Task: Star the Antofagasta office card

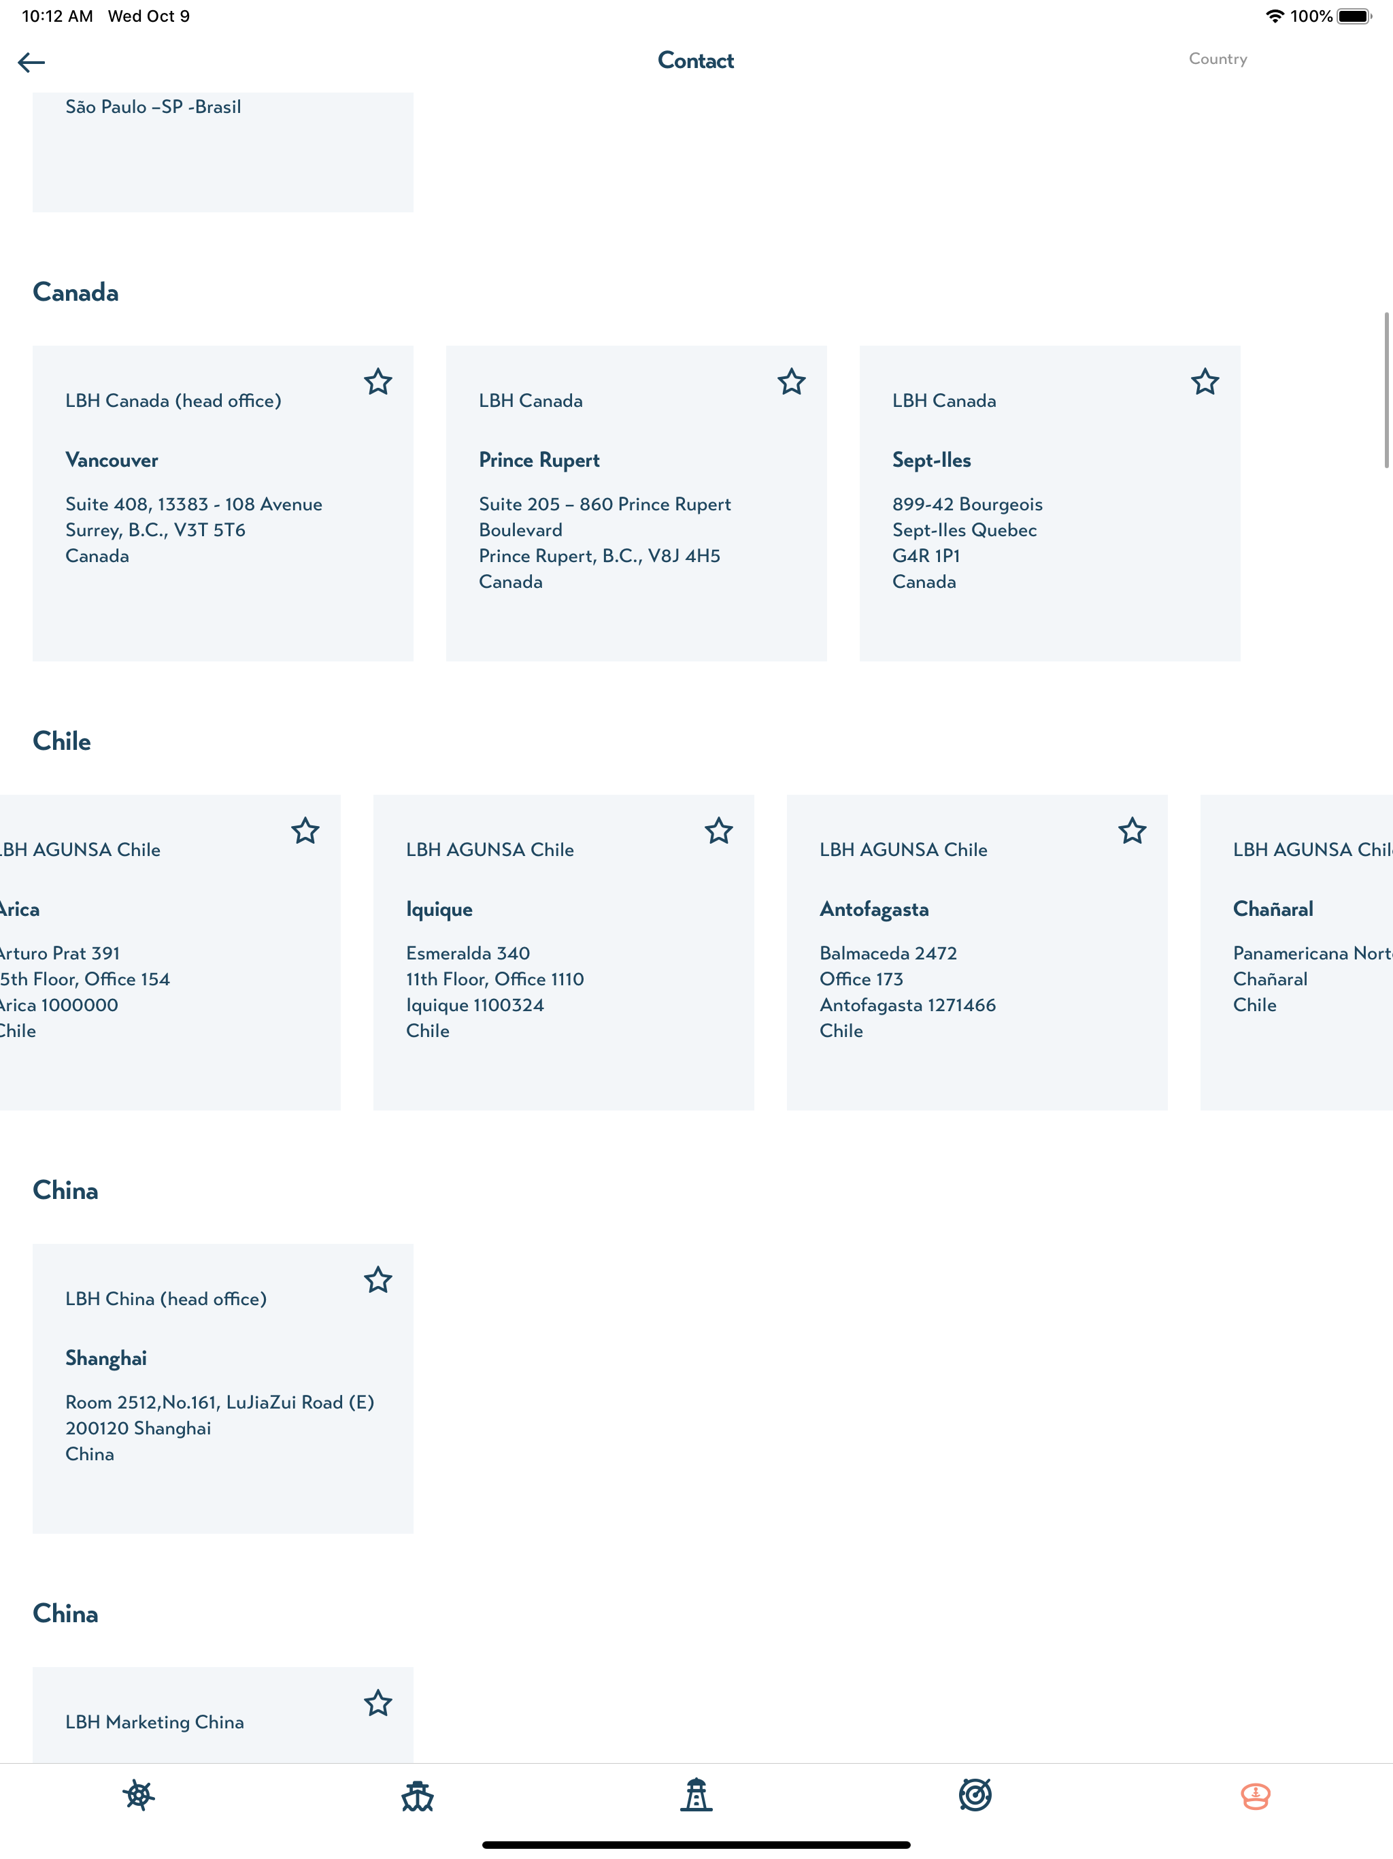Action: coord(1132,831)
